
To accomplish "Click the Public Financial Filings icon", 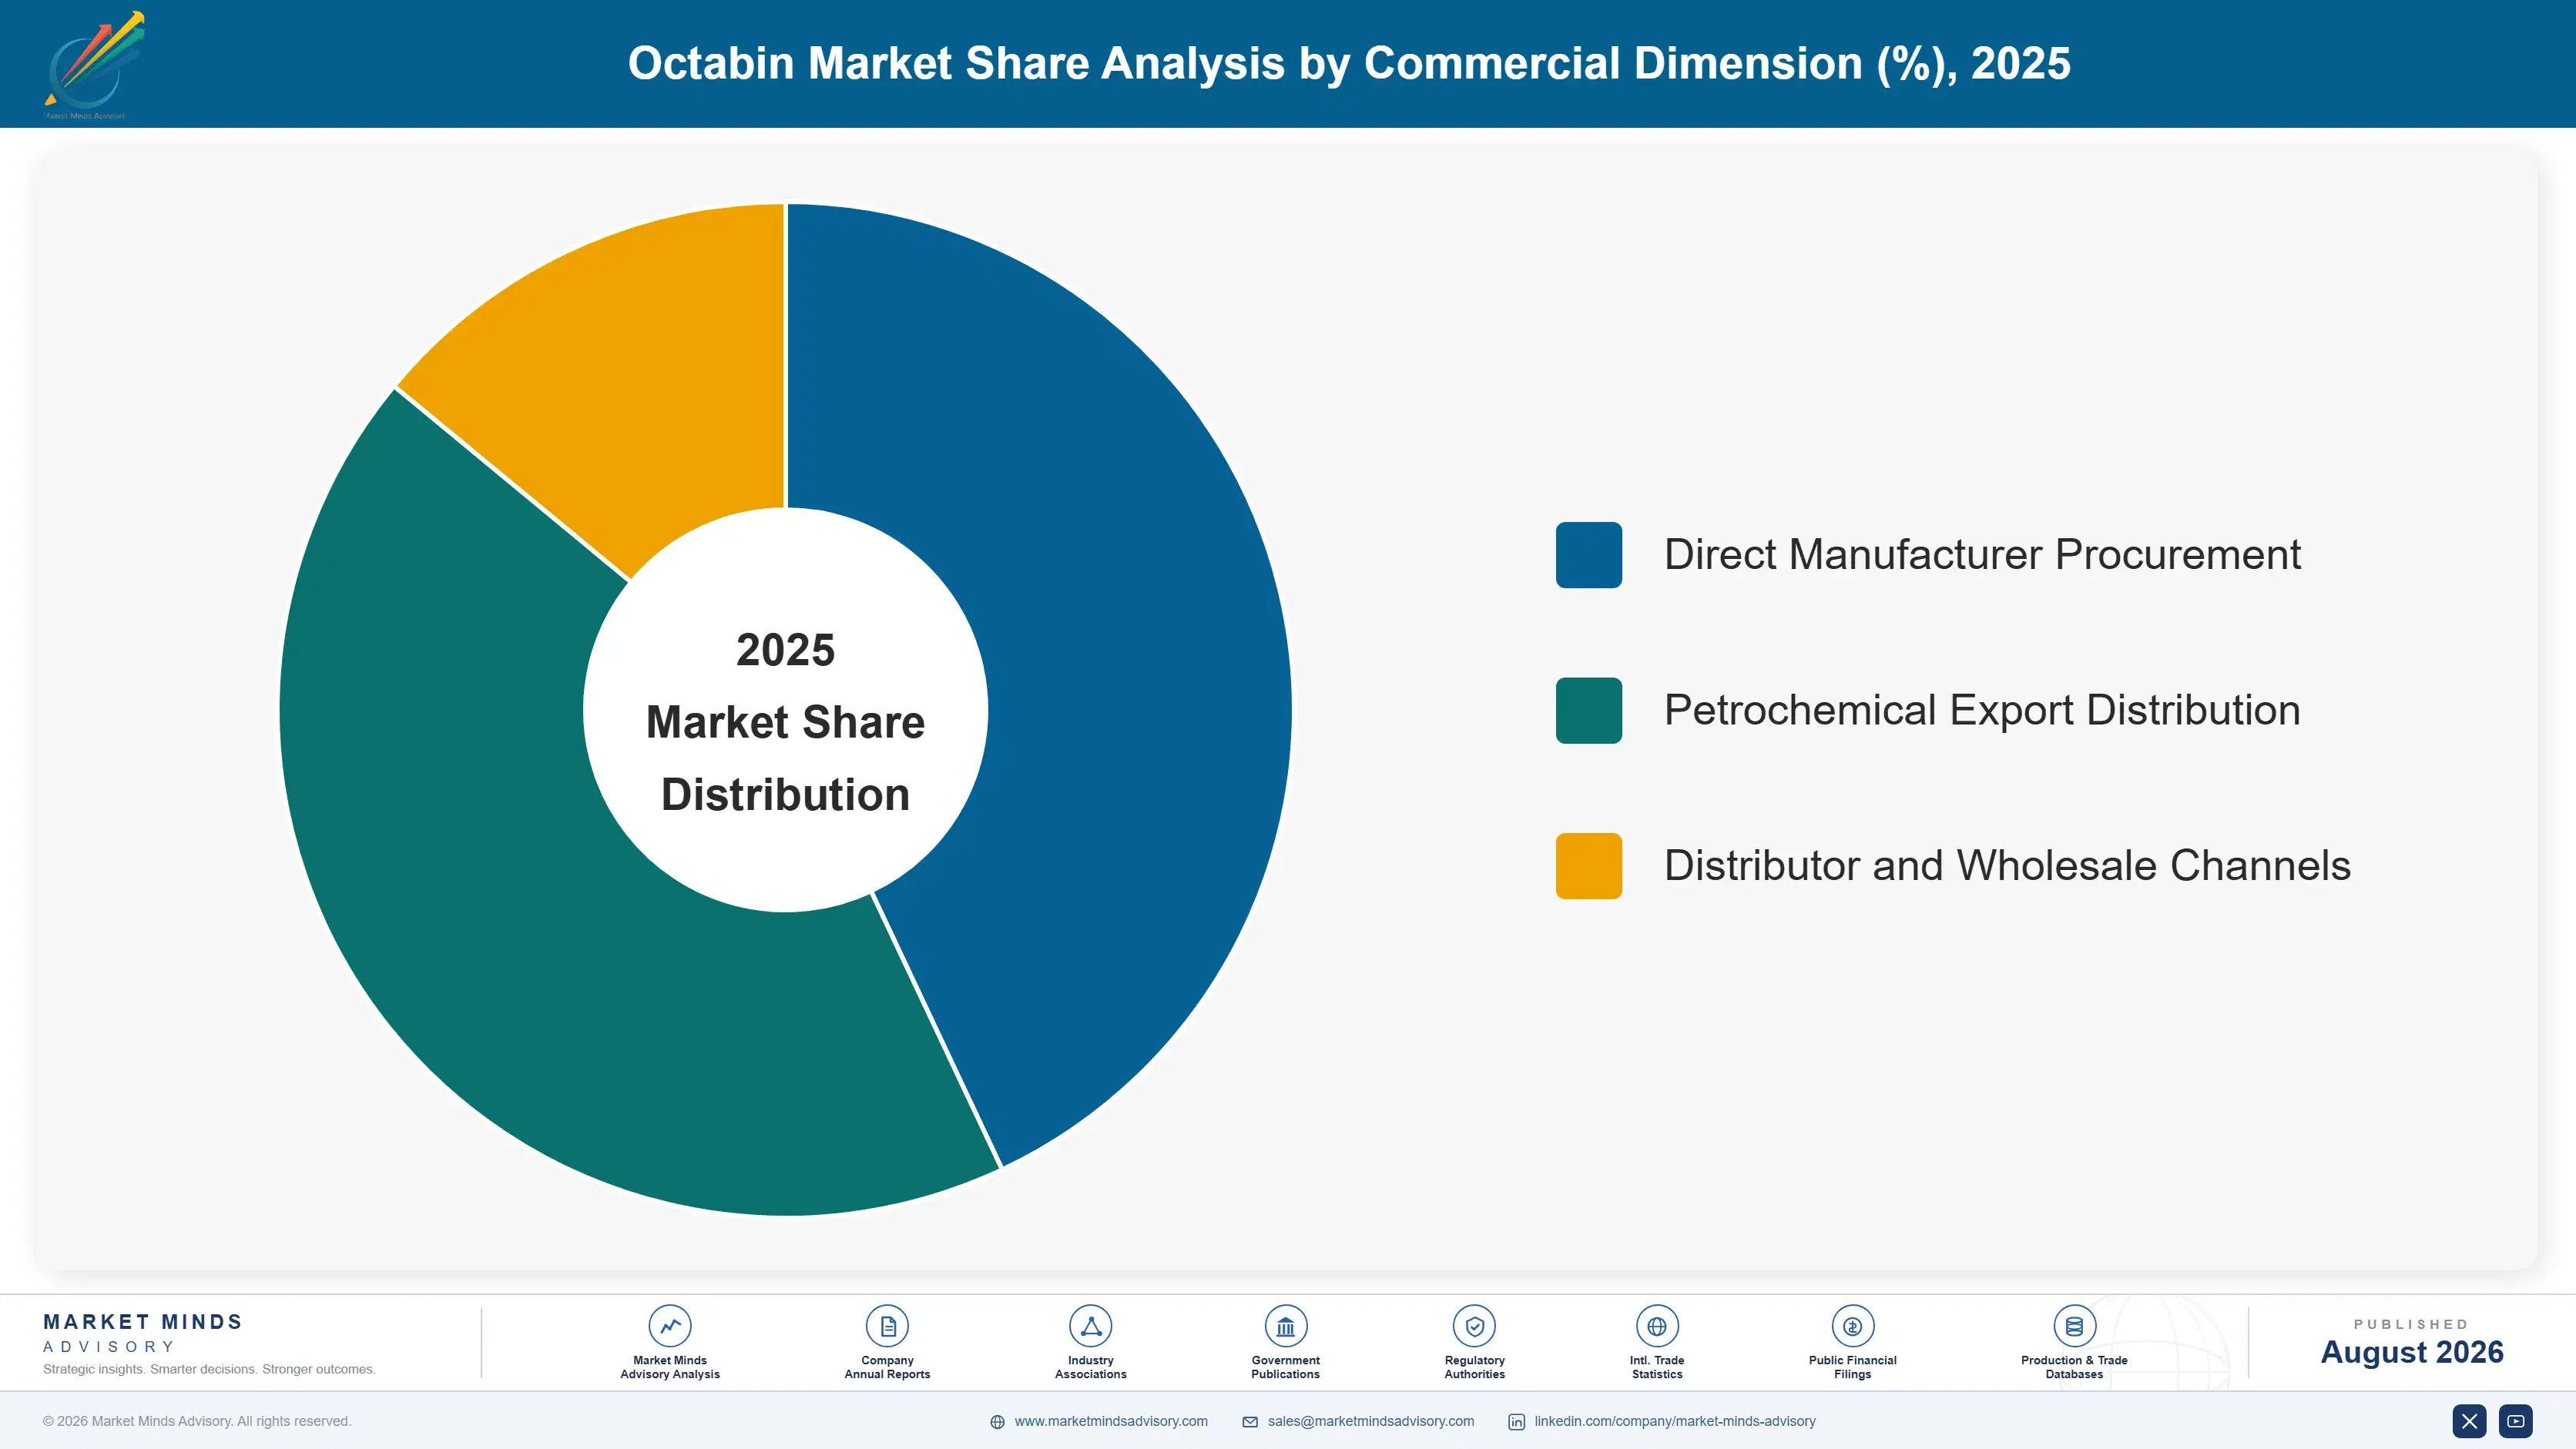I will click(1852, 1326).
